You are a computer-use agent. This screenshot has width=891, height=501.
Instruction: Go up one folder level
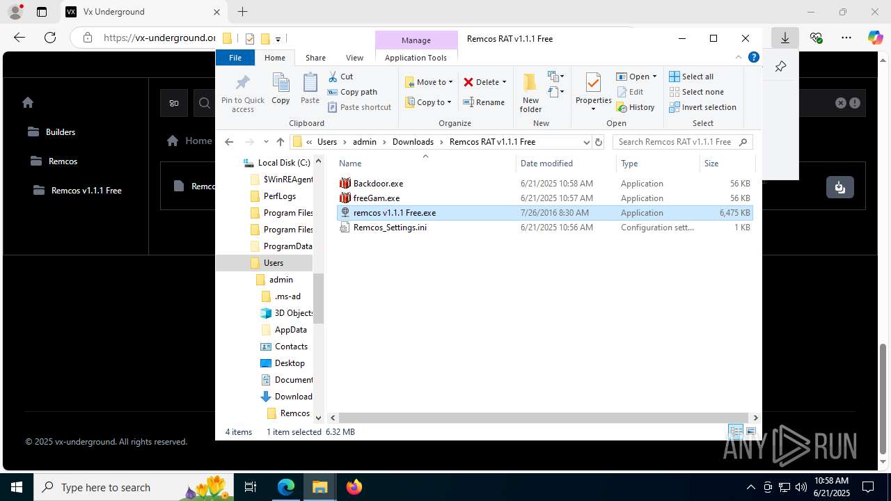click(x=281, y=142)
